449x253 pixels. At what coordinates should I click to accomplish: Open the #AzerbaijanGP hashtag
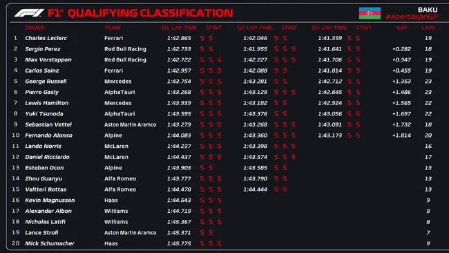(x=412, y=17)
